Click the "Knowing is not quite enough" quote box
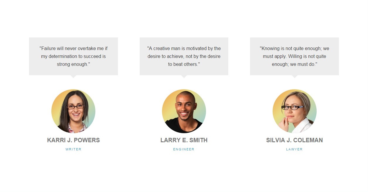This screenshot has width=368, height=192. pos(294,56)
